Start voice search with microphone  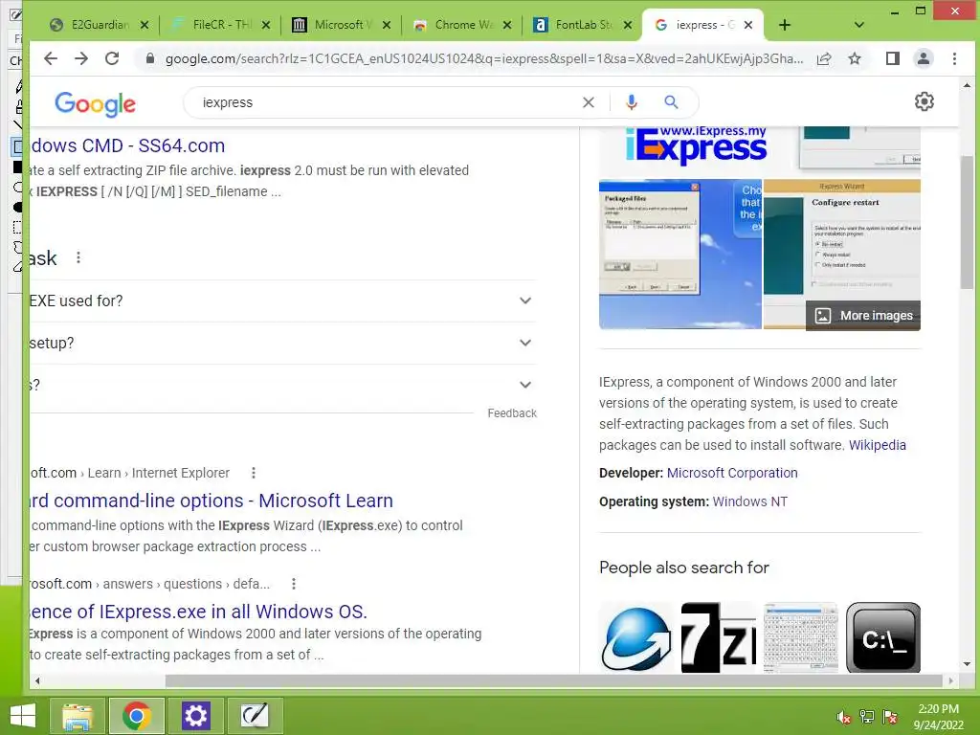(x=632, y=102)
